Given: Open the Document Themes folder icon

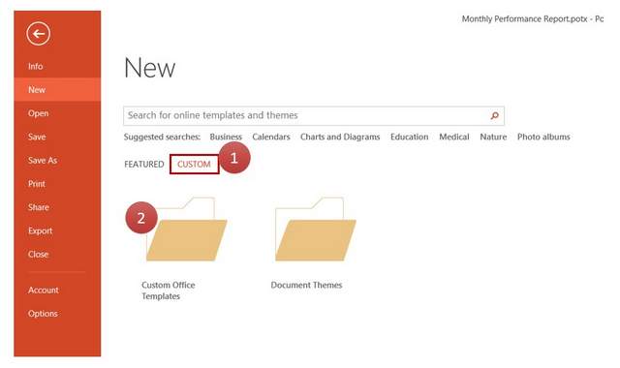Looking at the screenshot, I should [316, 229].
